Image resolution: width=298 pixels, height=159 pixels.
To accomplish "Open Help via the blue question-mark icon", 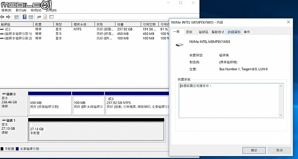I will coord(24,17).
